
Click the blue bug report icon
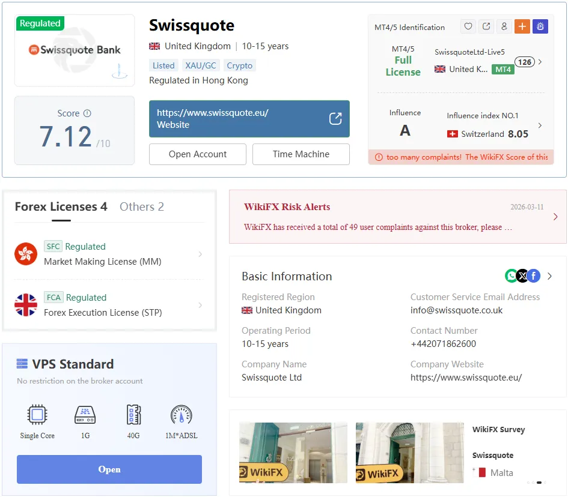tap(540, 26)
